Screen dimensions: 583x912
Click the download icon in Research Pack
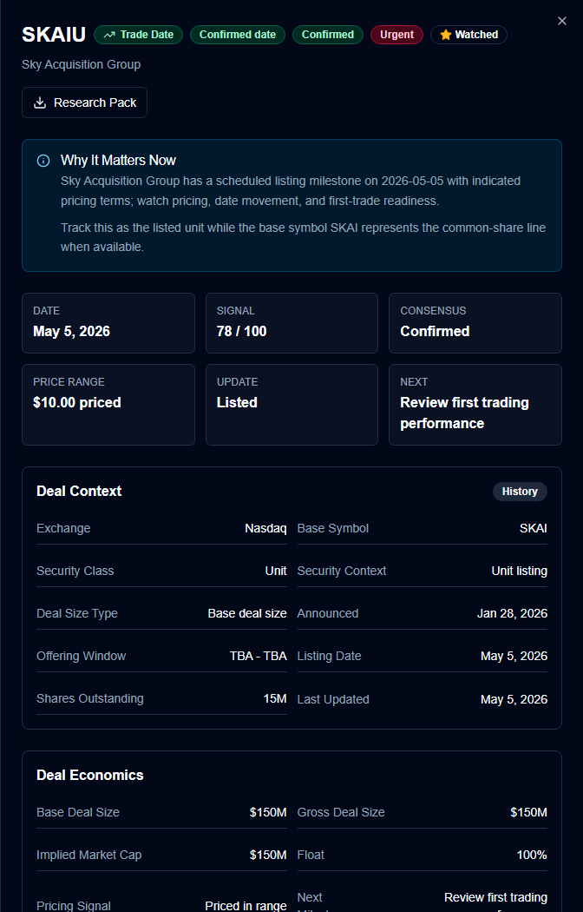(40, 103)
